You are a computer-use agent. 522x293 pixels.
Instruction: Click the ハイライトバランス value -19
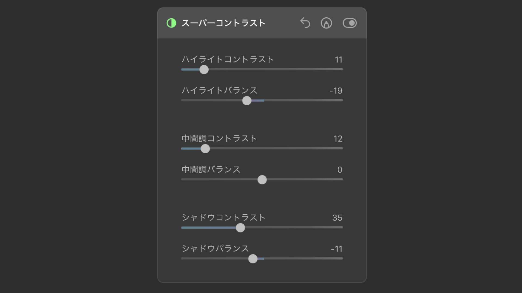(336, 91)
